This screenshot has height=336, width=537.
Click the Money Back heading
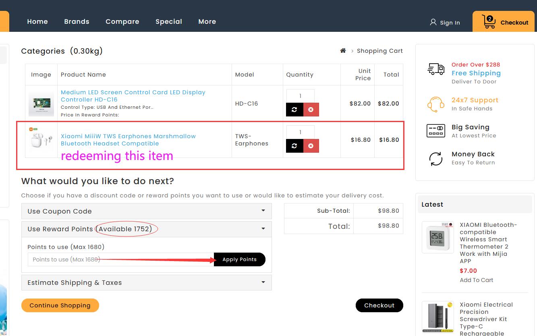(x=473, y=154)
